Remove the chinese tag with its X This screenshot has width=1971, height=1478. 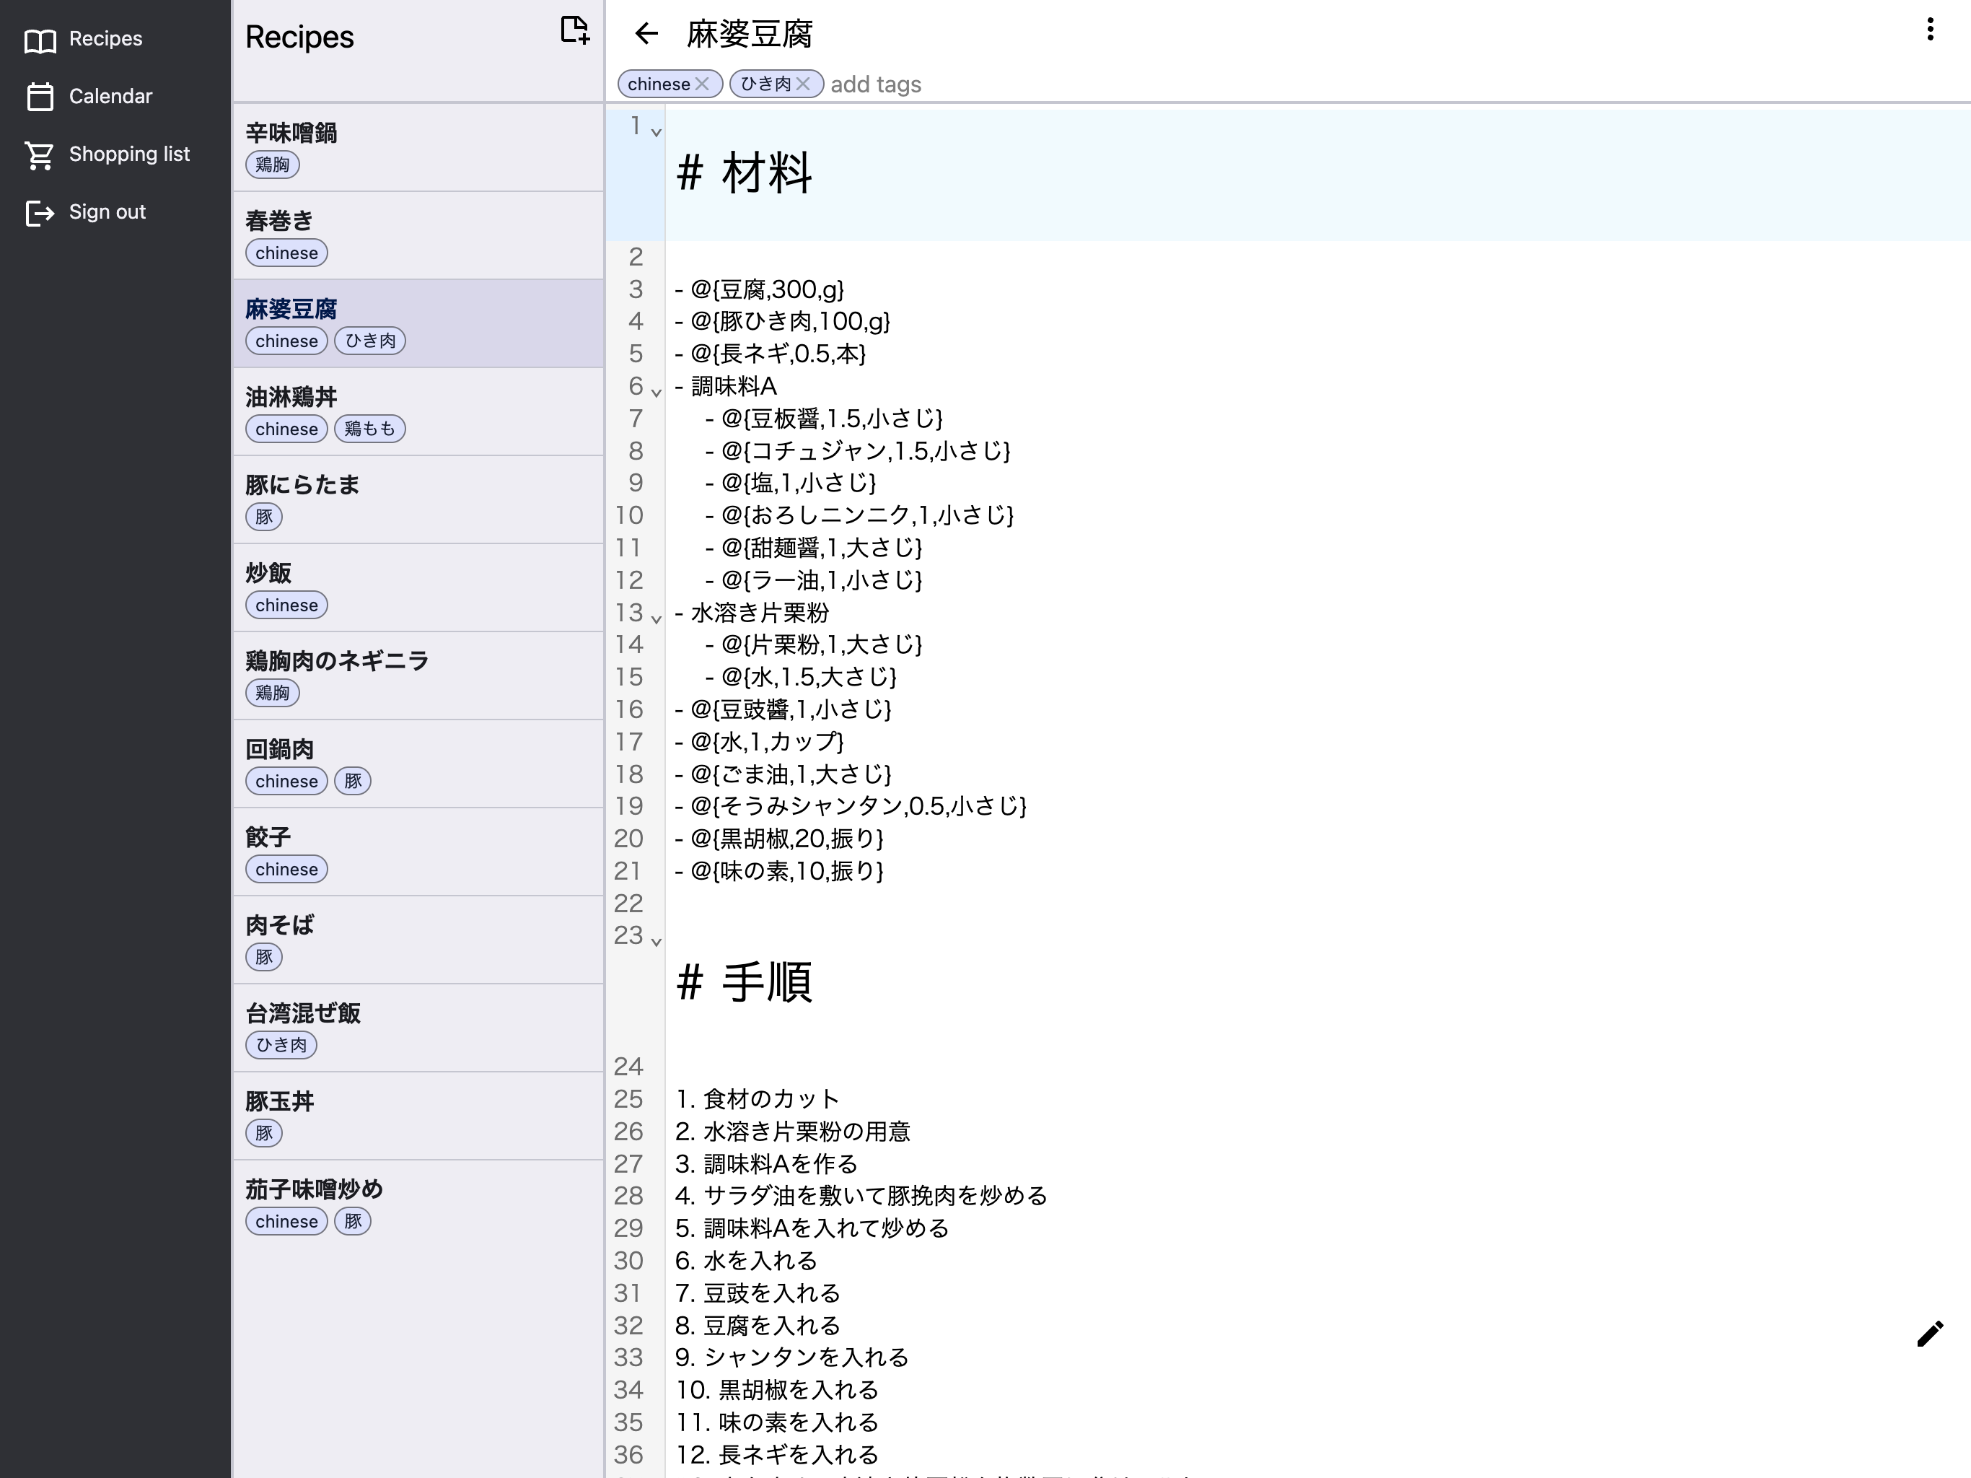(702, 84)
